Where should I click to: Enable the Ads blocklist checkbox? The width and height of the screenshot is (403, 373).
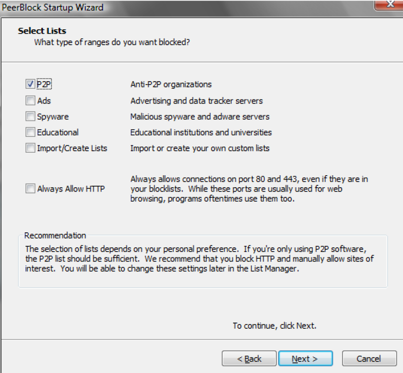[30, 101]
